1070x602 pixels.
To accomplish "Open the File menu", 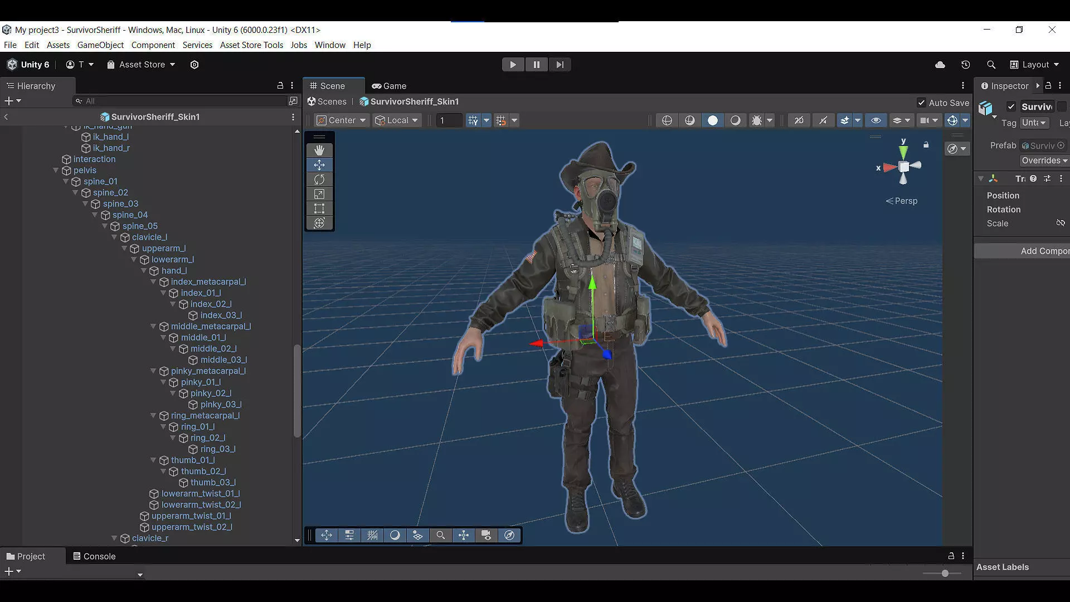I will click(x=10, y=45).
